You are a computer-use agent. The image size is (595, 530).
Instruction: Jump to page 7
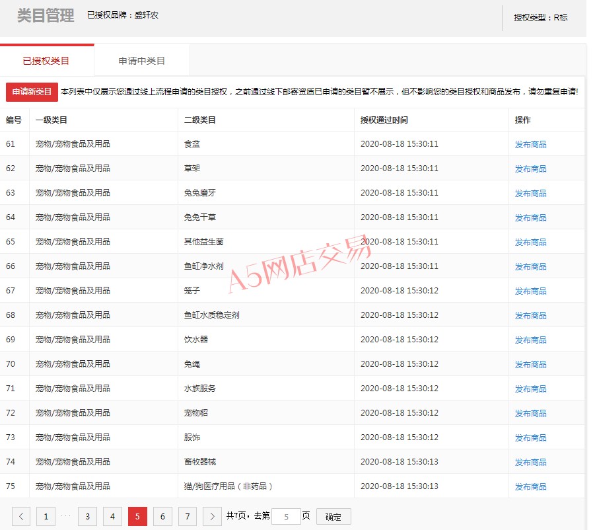click(188, 517)
